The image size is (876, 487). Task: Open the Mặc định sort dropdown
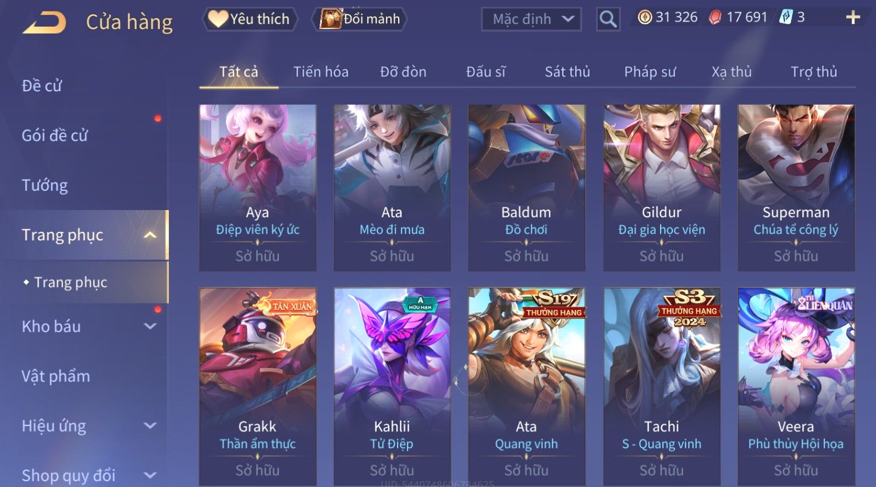tap(531, 19)
